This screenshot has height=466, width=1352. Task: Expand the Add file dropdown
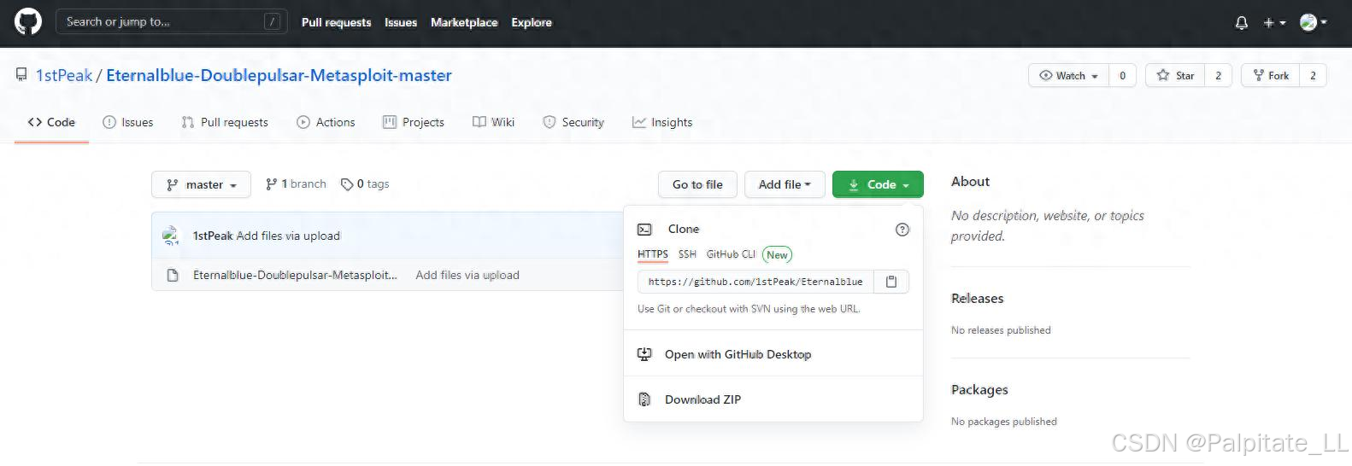tap(785, 184)
